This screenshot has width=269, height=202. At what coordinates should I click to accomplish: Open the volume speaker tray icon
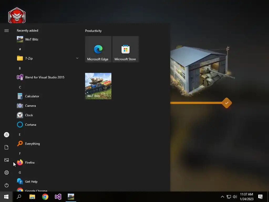click(235, 197)
